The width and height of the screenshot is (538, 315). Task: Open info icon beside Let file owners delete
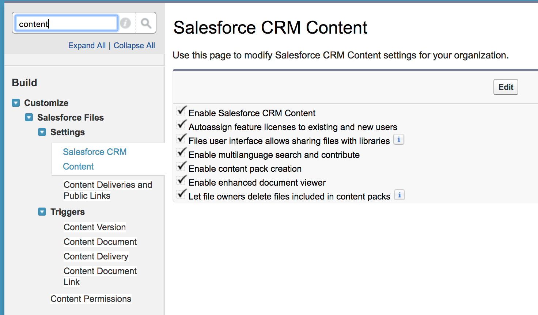point(399,195)
